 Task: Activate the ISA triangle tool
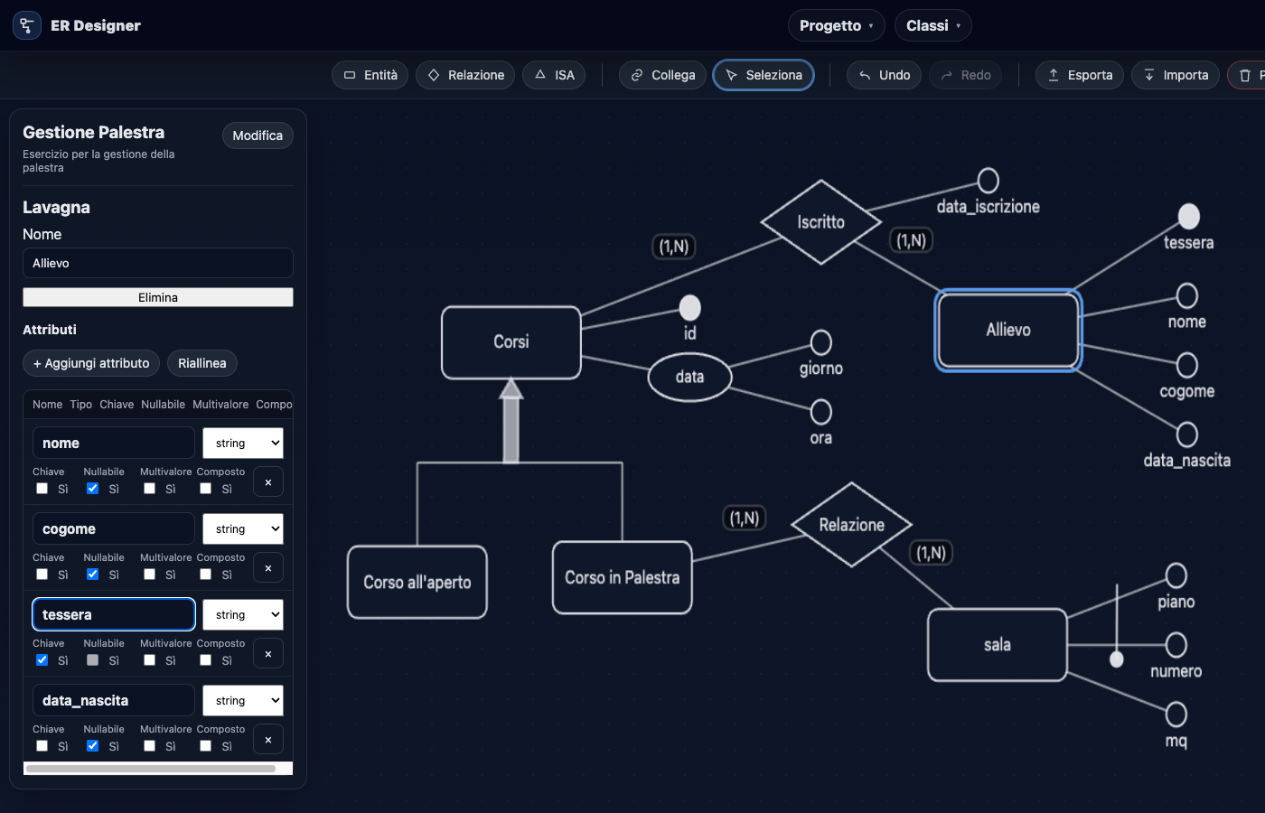click(554, 75)
